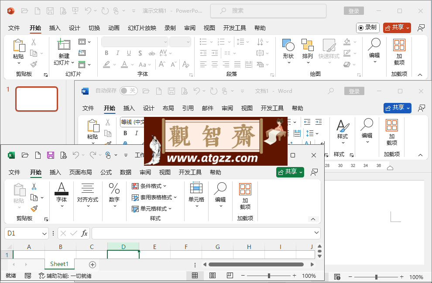
Task: Click the insert function fx icon
Action: tap(84, 233)
